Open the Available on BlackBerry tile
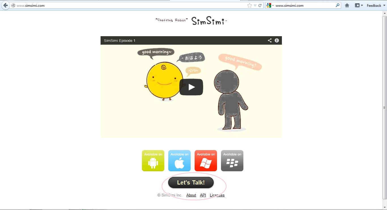 click(232, 161)
